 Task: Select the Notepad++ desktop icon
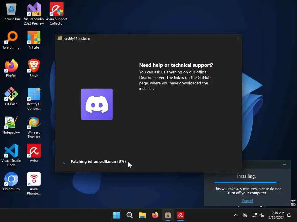(x=11, y=125)
